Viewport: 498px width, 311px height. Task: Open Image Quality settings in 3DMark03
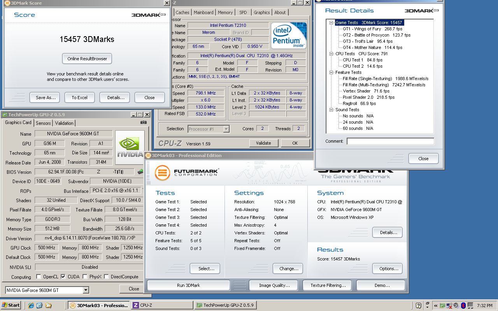tap(274, 285)
